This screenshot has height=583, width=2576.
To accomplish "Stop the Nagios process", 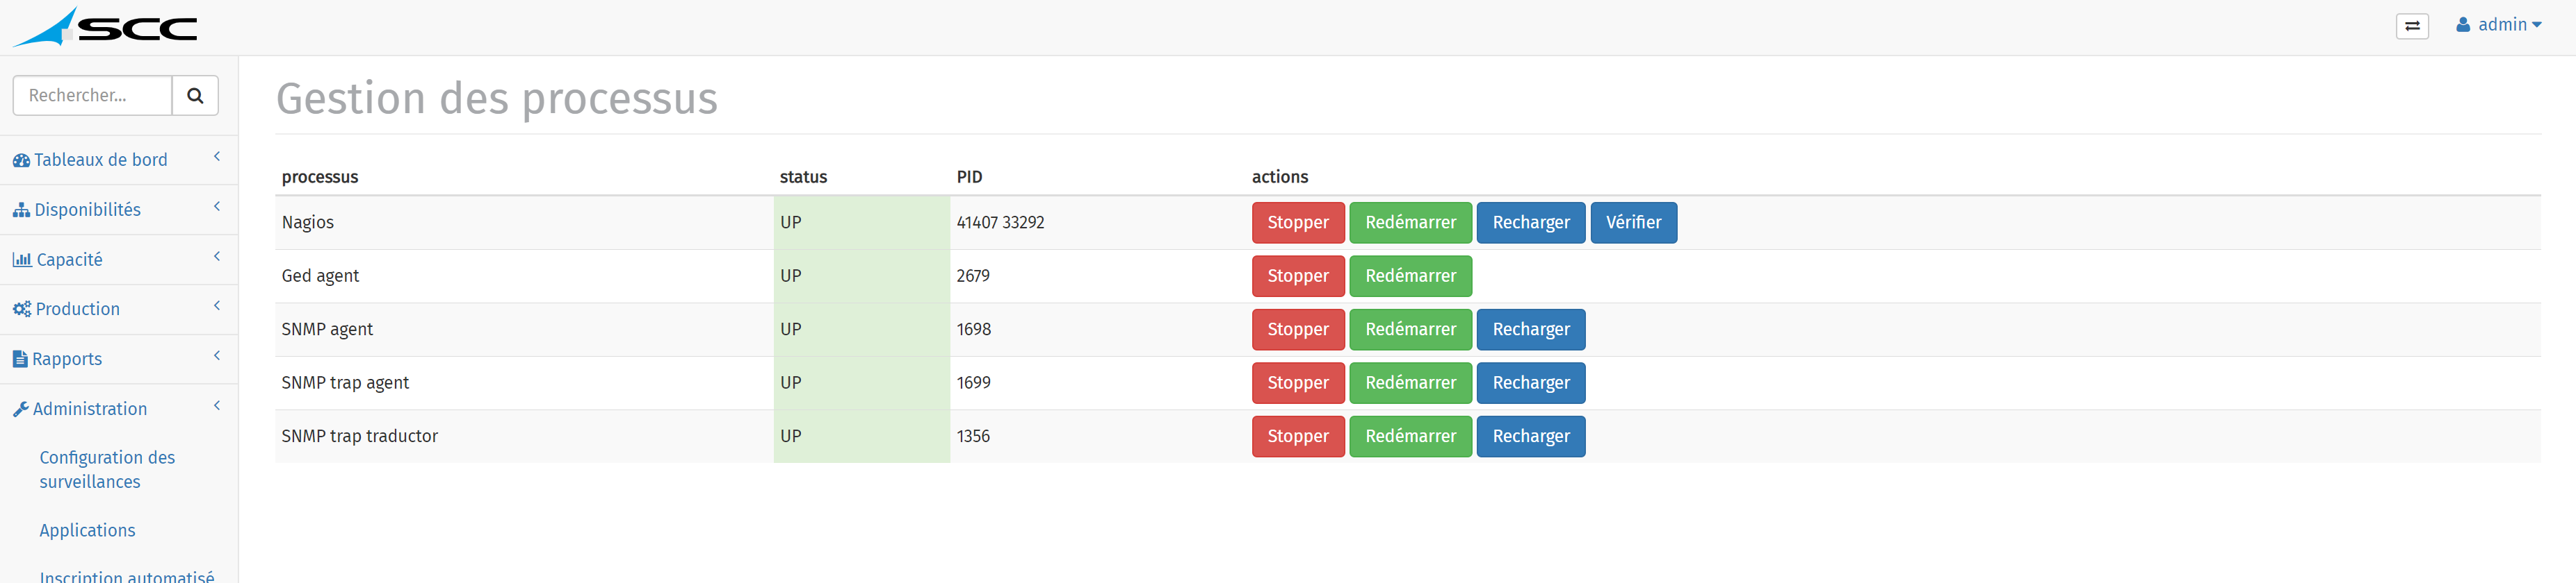I will (x=1298, y=223).
